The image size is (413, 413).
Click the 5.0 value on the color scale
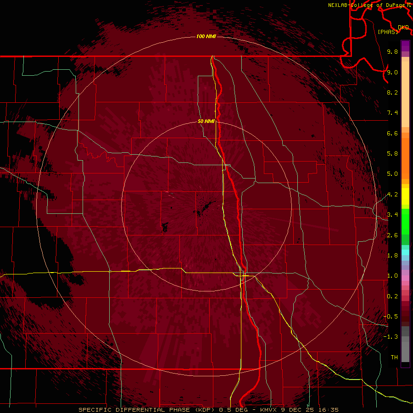pos(392,174)
